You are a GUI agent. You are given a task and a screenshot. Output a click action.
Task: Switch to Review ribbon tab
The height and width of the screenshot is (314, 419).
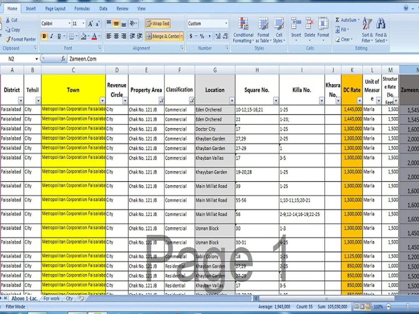[122, 8]
